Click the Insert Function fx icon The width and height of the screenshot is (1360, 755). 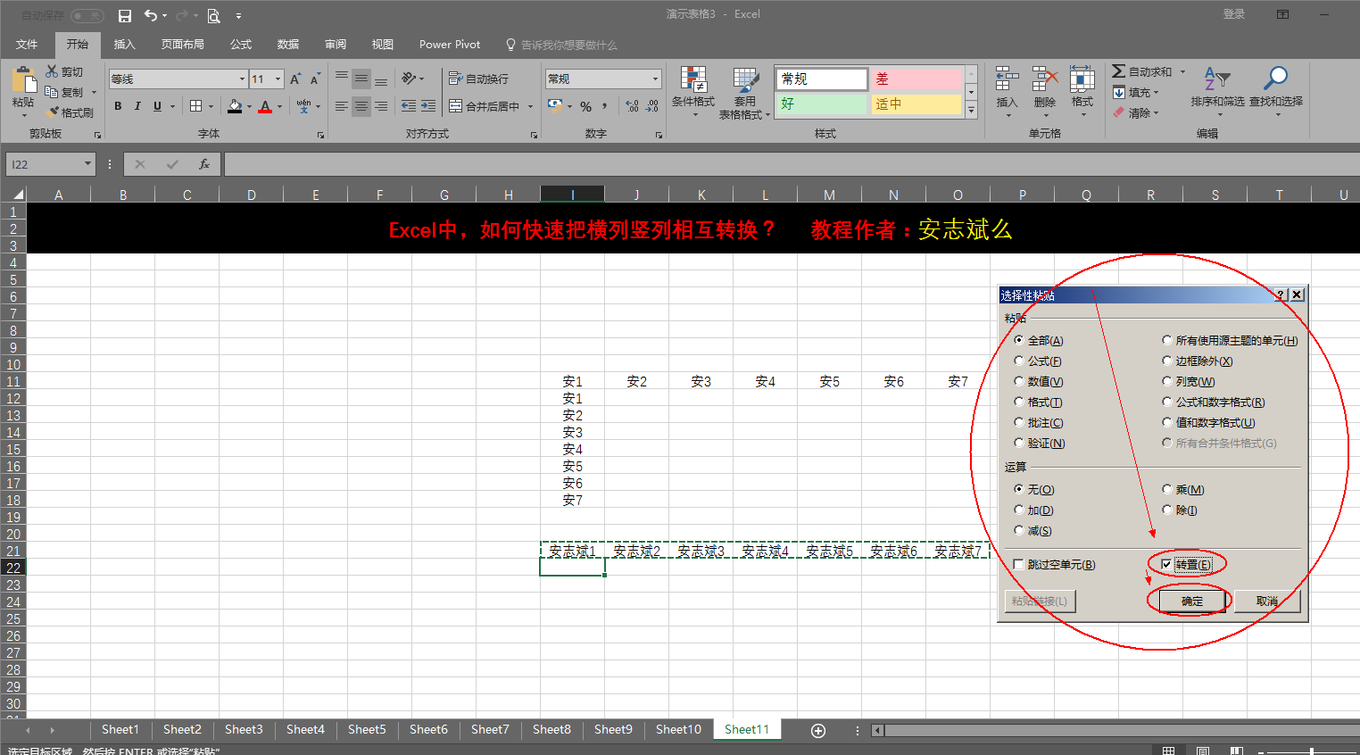[x=204, y=164]
